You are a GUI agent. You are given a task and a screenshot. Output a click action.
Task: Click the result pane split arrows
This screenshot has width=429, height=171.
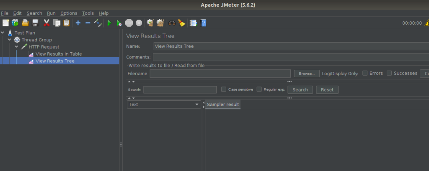click(x=204, y=105)
